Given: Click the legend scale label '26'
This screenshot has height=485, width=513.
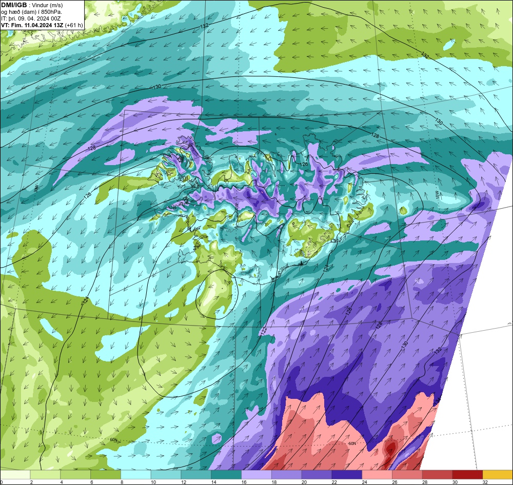Looking at the screenshot, I should (x=395, y=482).
